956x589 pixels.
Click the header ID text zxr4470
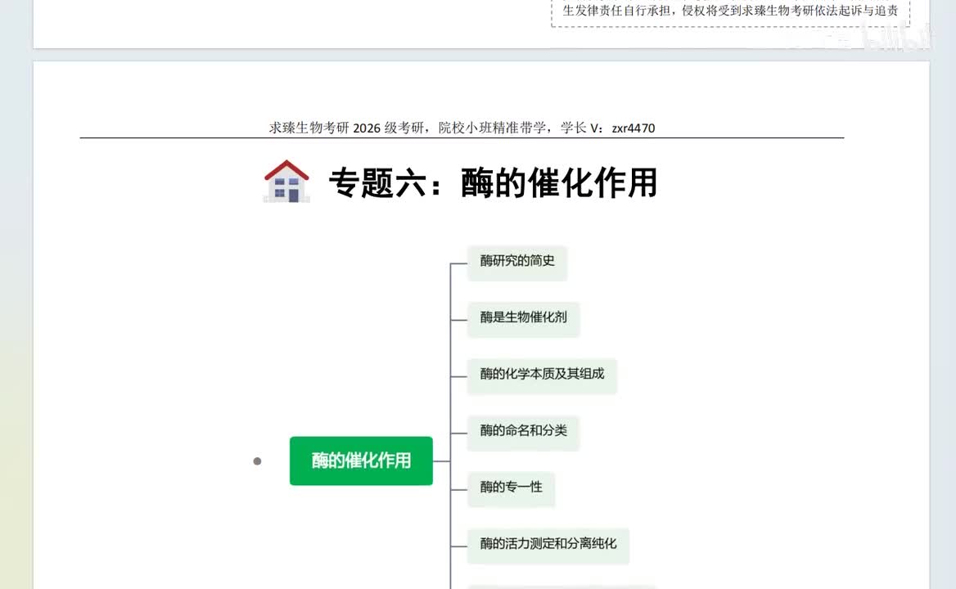pyautogui.click(x=634, y=128)
